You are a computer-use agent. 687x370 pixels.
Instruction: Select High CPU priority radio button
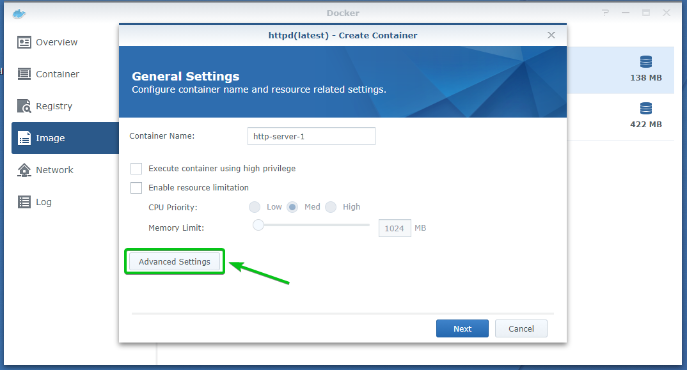click(x=331, y=207)
